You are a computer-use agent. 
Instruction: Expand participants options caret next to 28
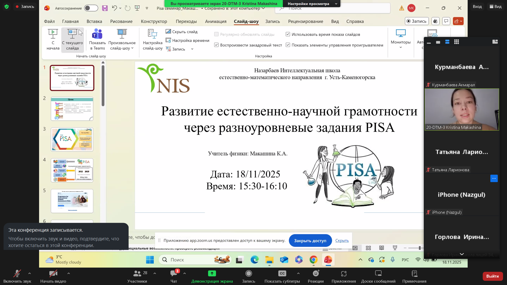(154, 273)
